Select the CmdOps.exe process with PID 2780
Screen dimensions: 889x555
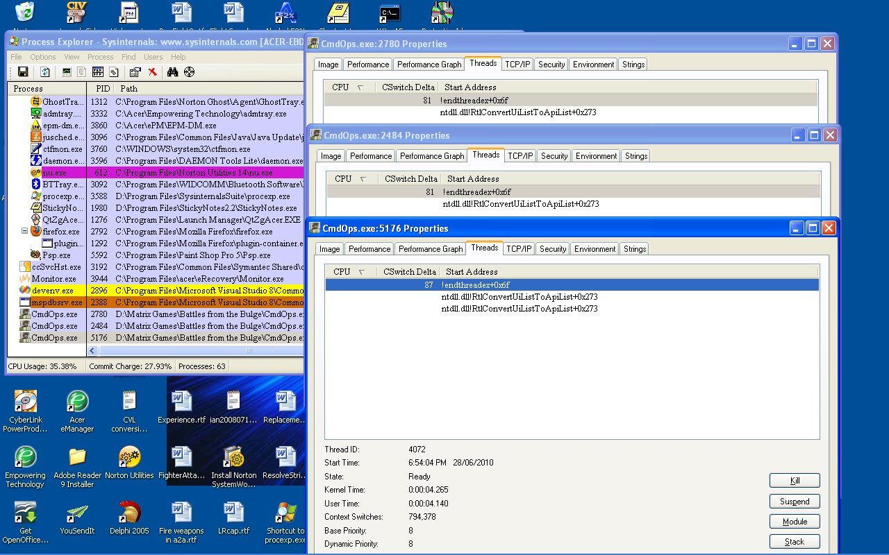[56, 314]
